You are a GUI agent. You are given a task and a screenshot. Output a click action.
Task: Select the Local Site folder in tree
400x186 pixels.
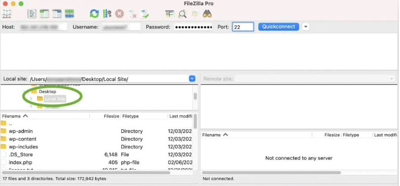[x=55, y=99]
